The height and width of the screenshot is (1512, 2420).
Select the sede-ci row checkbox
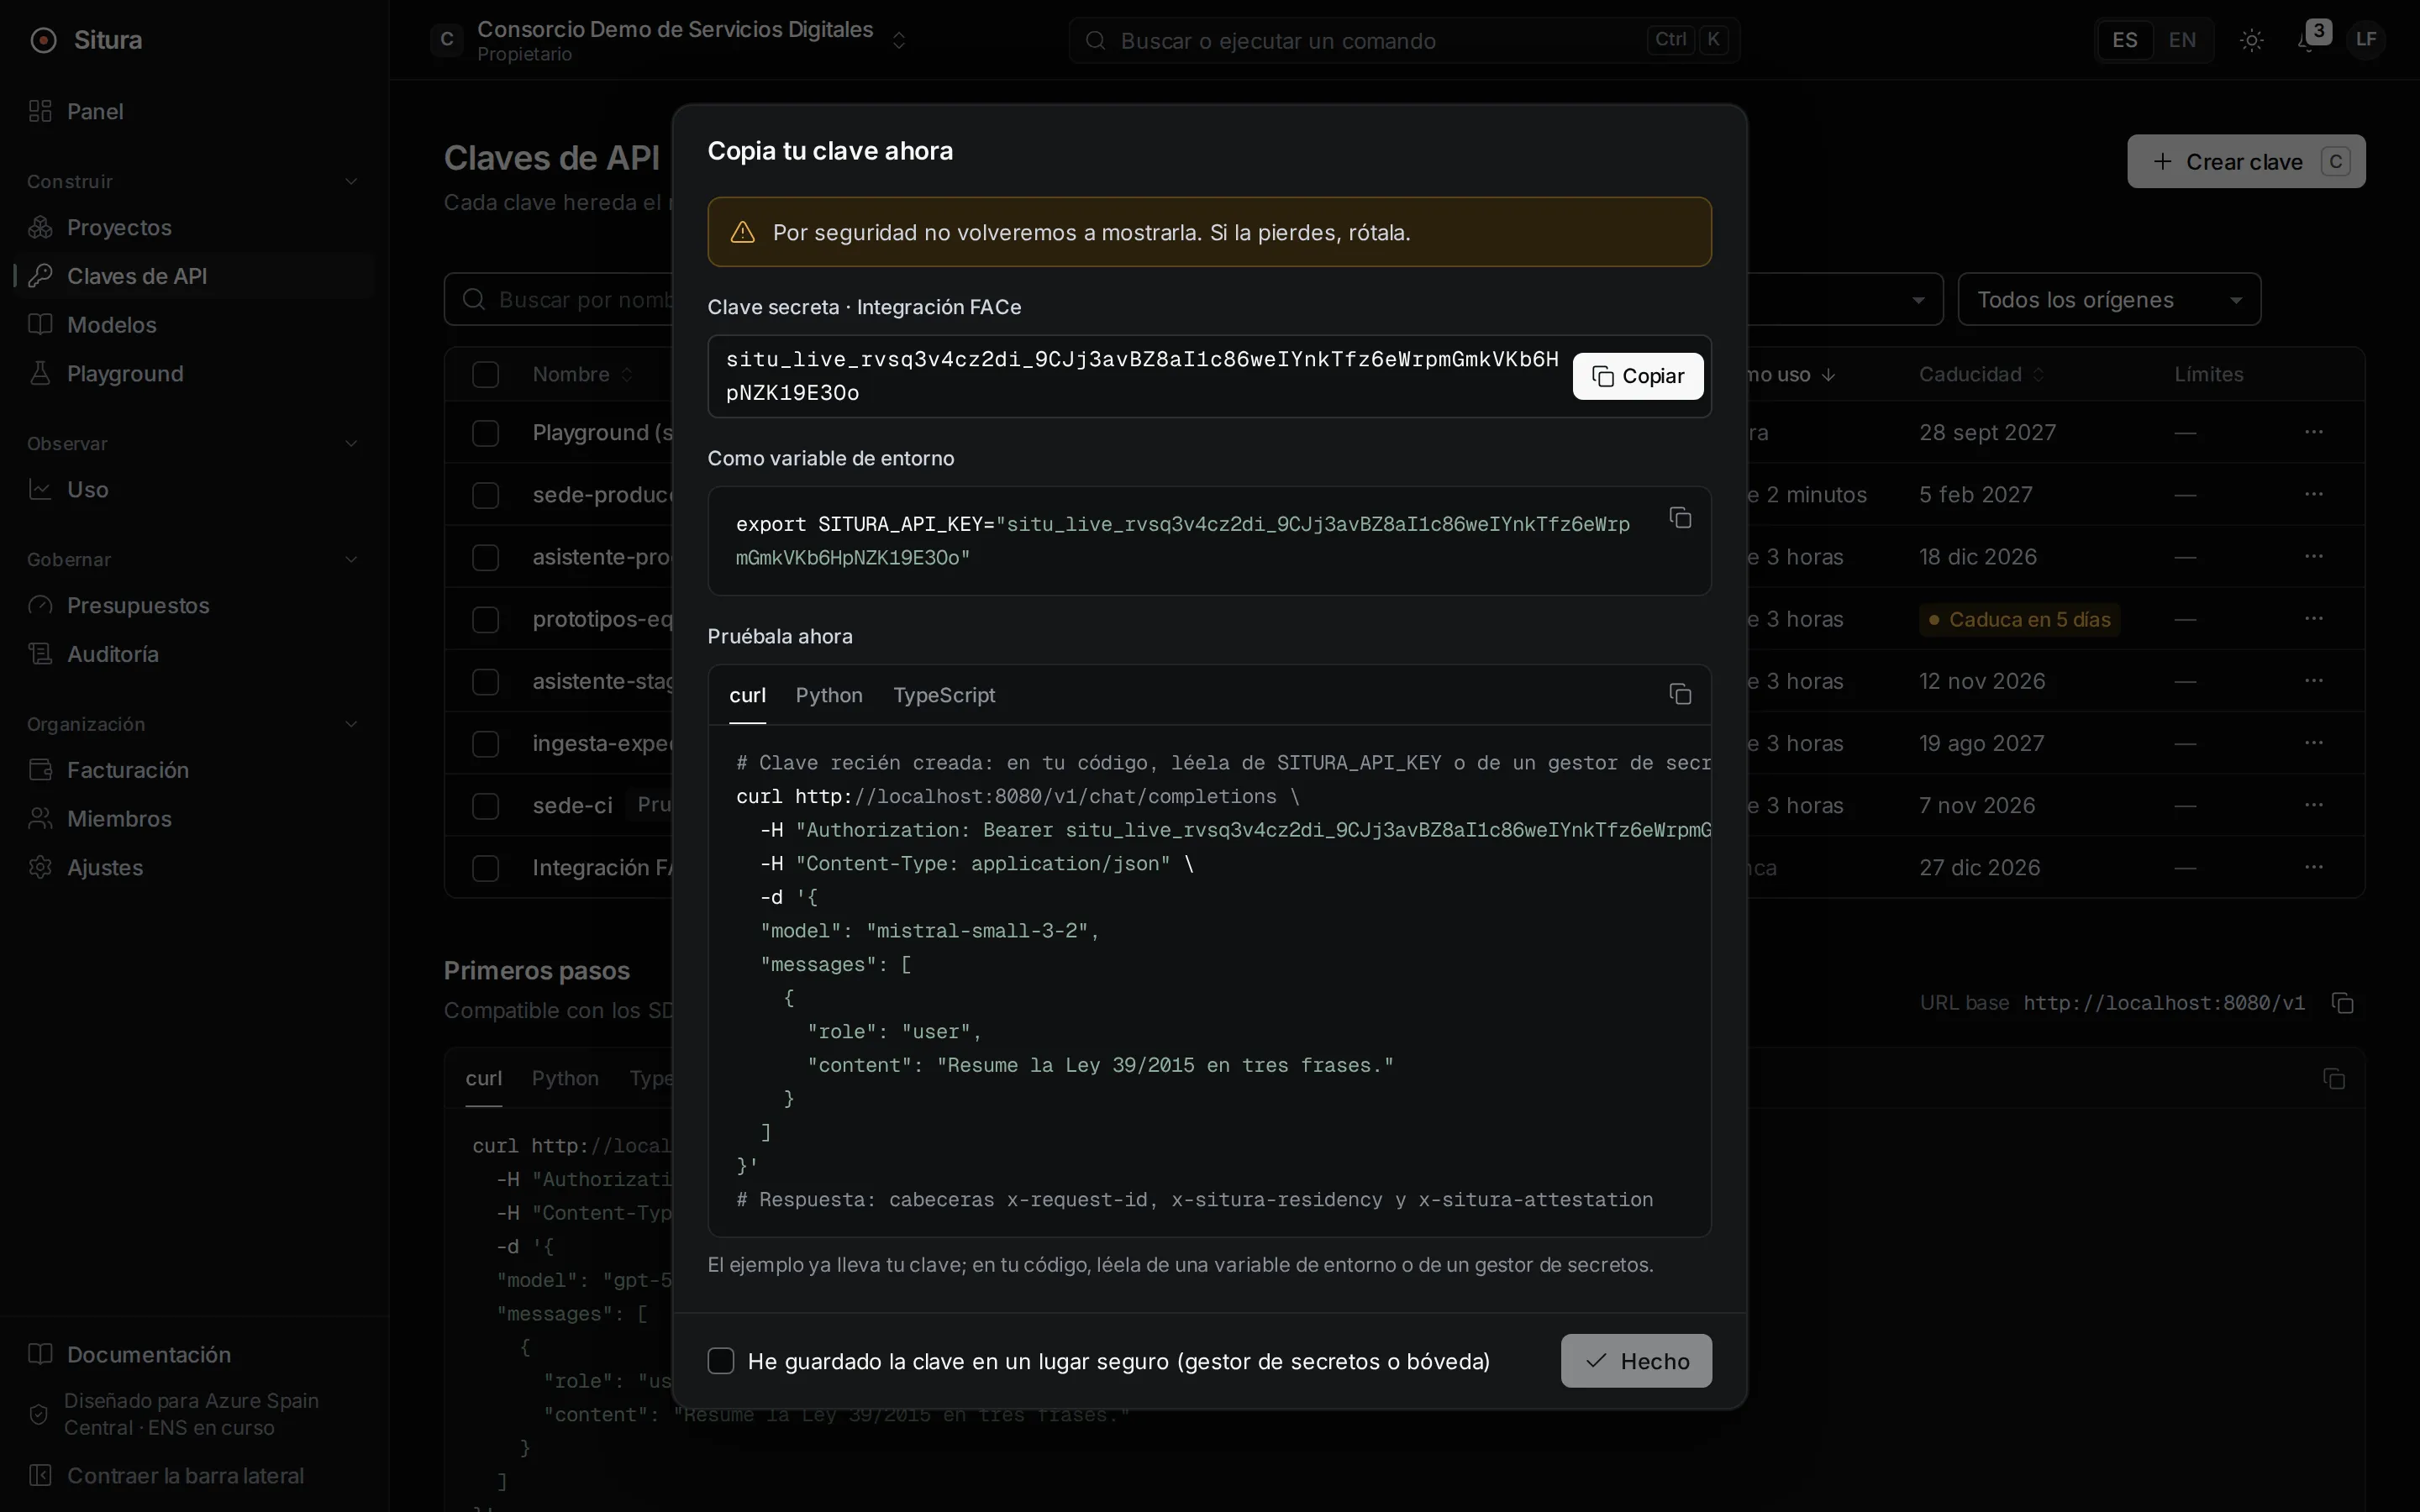click(485, 805)
